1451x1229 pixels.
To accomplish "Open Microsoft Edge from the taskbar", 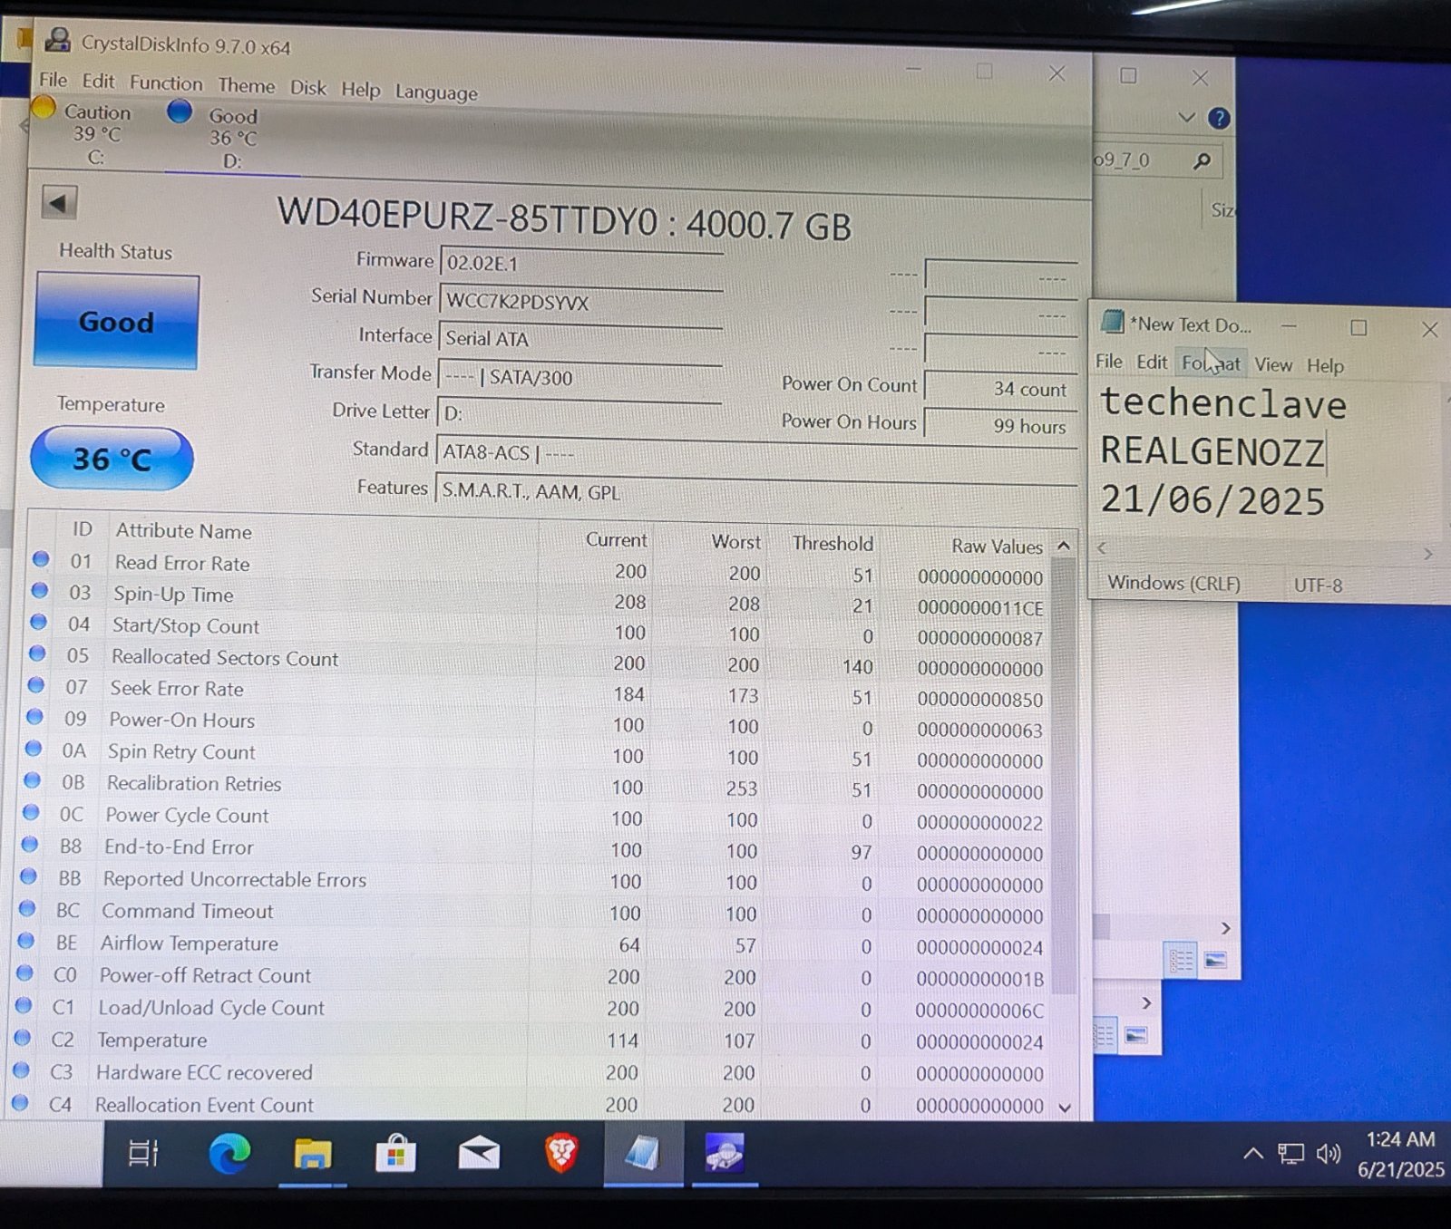I will point(229,1154).
